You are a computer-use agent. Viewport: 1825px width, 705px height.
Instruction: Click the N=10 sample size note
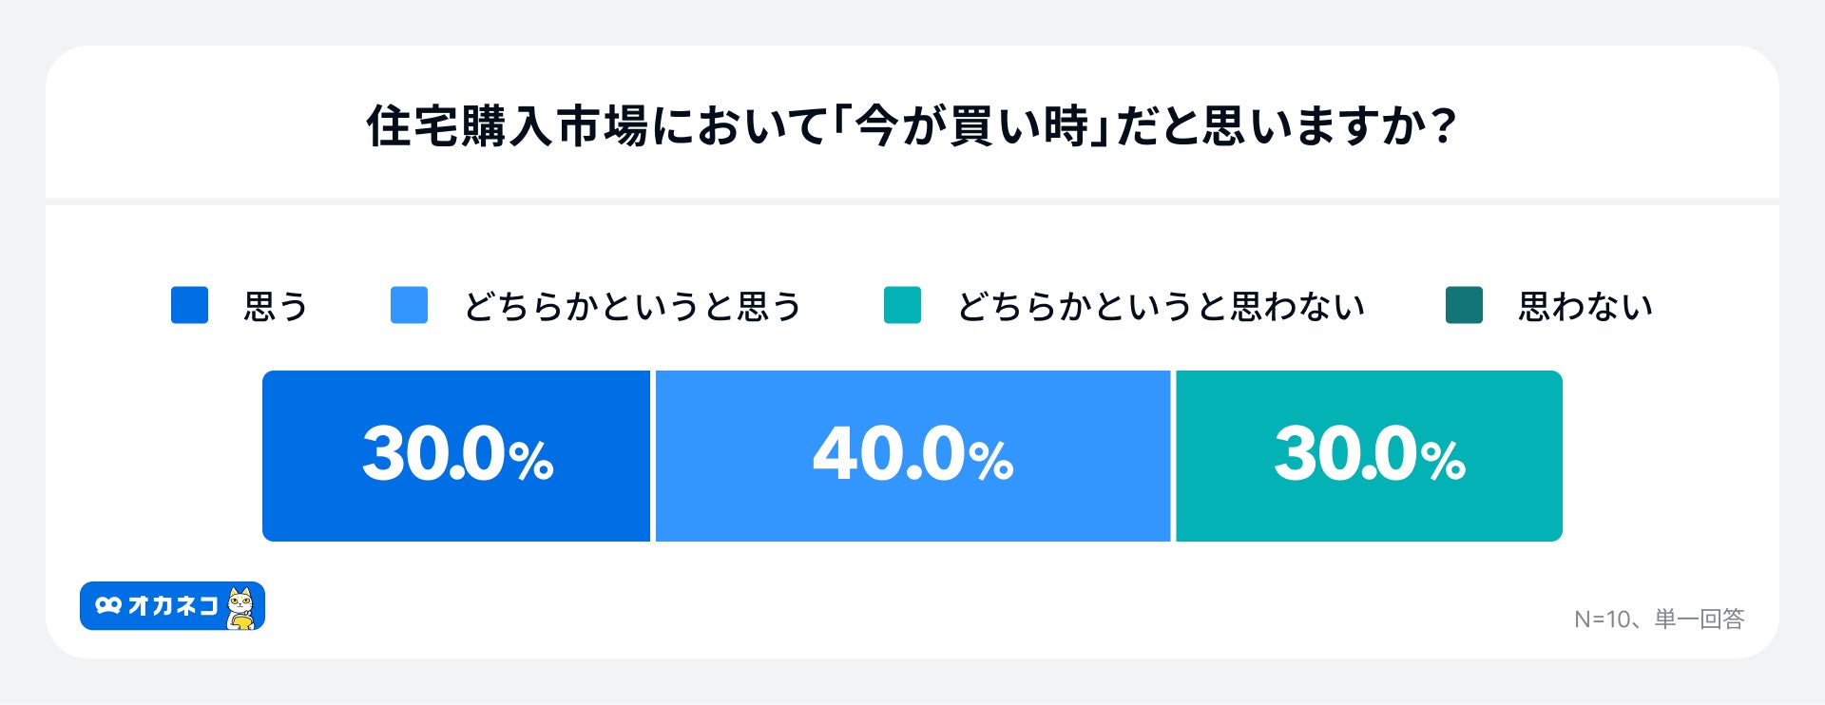click(x=1602, y=619)
